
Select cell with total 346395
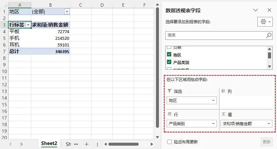coord(51,51)
